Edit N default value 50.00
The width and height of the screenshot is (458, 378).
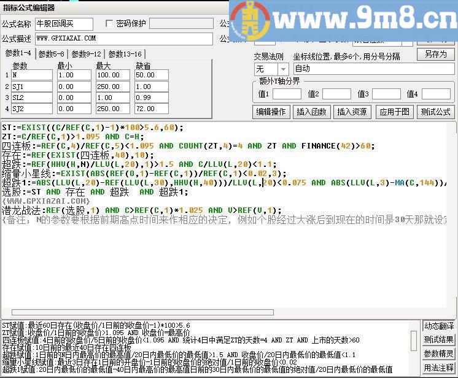pos(152,75)
